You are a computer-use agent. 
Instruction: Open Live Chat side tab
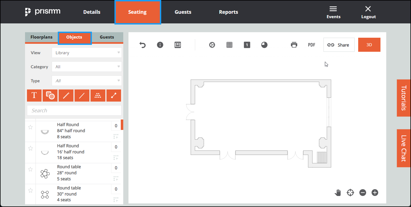[404, 148]
